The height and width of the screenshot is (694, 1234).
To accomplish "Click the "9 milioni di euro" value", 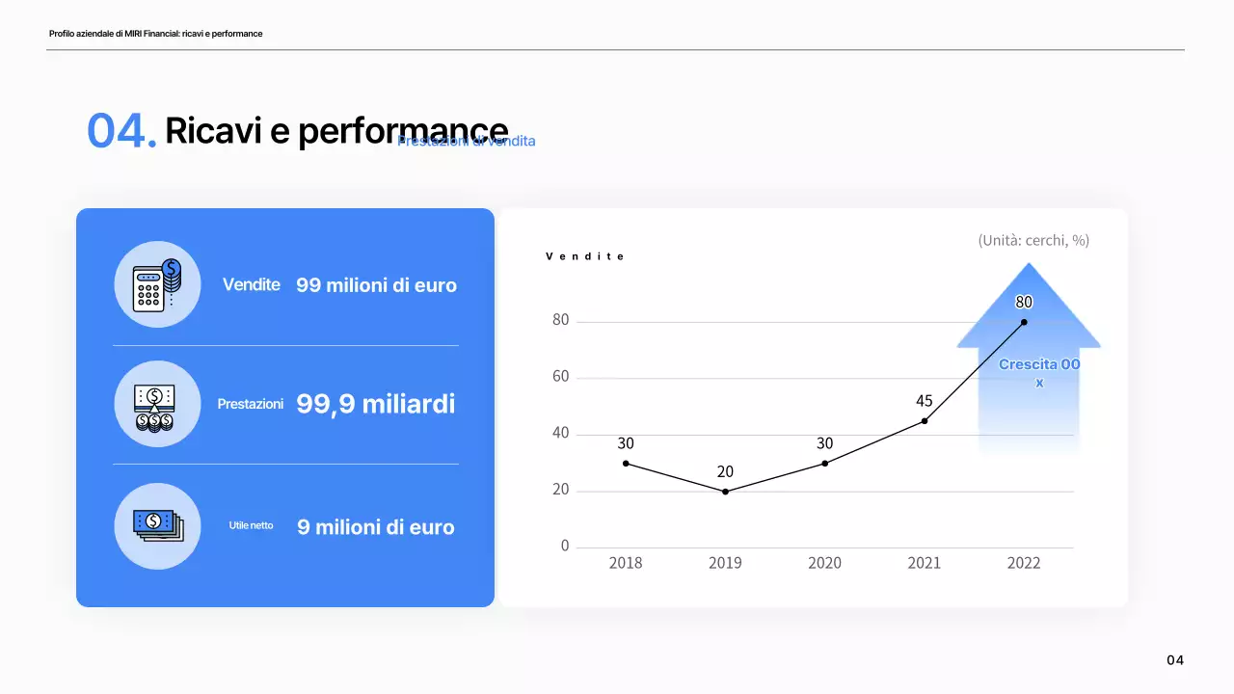I will [375, 527].
